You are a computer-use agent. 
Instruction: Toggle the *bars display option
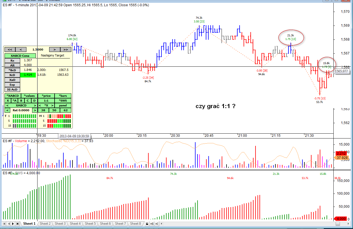(x=63, y=96)
